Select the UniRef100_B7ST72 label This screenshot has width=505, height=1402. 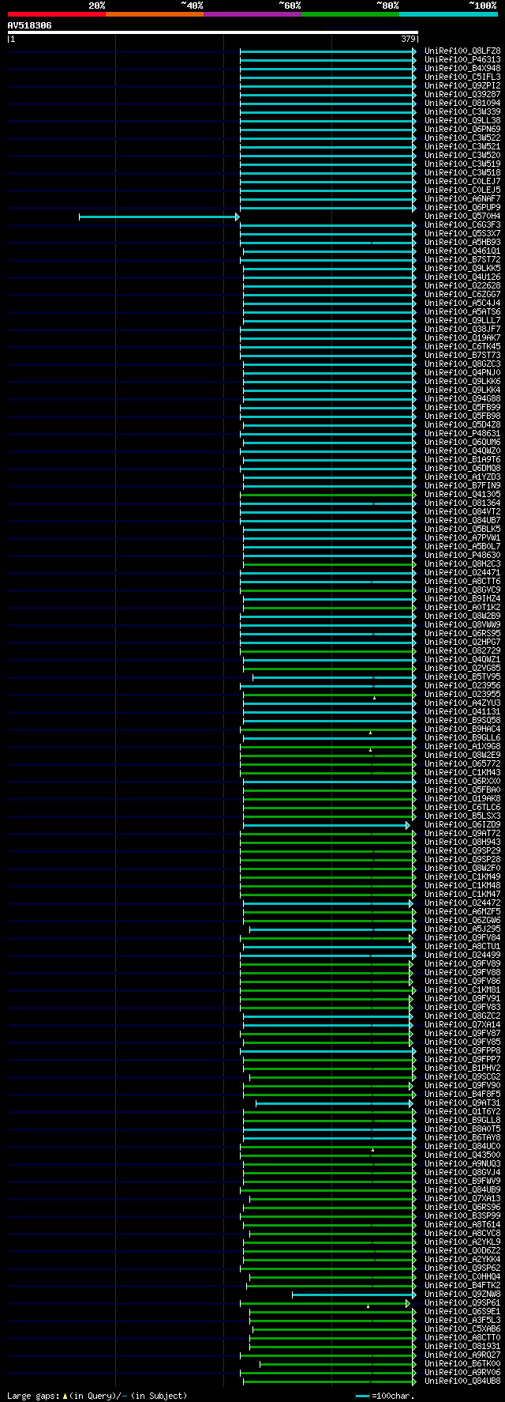[462, 259]
